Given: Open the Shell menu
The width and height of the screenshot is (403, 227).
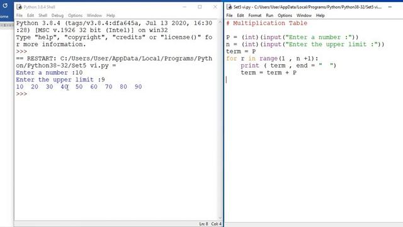Looking at the screenshot, I should [x=43, y=15].
